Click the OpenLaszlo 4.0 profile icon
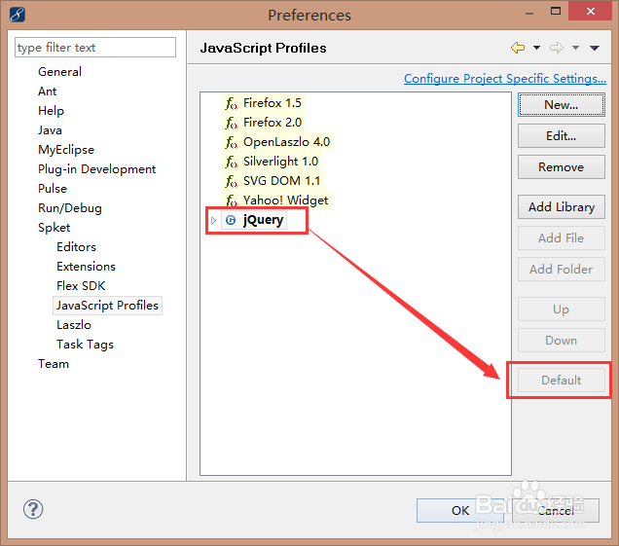The height and width of the screenshot is (546, 619). coord(232,142)
